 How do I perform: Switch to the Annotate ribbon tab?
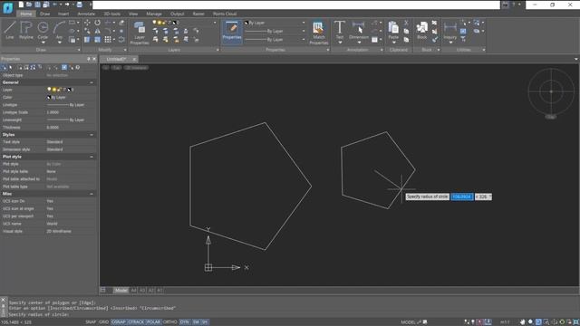point(86,14)
